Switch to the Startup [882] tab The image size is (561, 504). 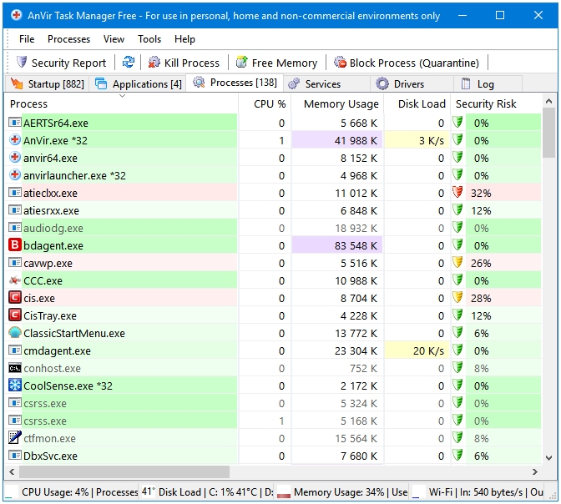47,83
